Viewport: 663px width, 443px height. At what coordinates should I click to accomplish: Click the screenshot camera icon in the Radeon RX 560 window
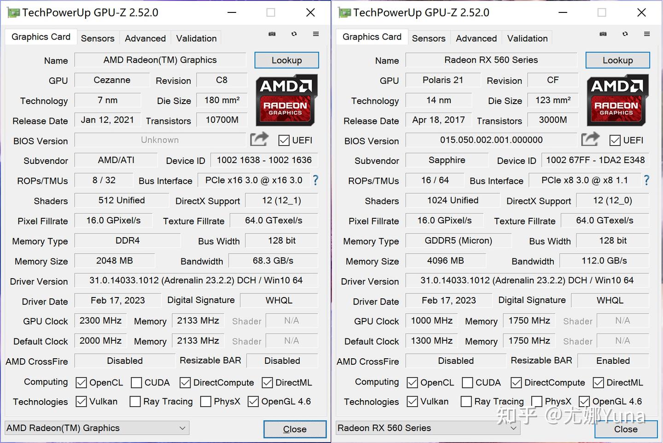click(603, 34)
